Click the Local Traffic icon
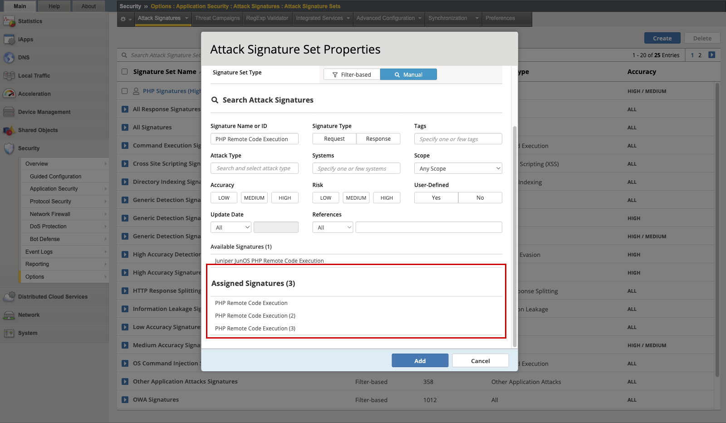Viewport: 726px width, 423px height. pyautogui.click(x=9, y=76)
